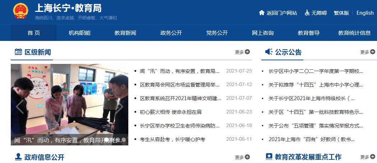Switch the site language to English
The image size is (377, 163).
[x=365, y=13]
